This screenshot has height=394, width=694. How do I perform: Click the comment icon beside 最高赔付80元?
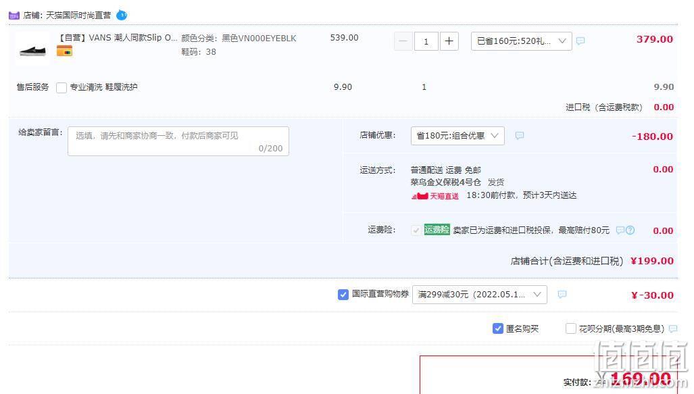(x=620, y=230)
